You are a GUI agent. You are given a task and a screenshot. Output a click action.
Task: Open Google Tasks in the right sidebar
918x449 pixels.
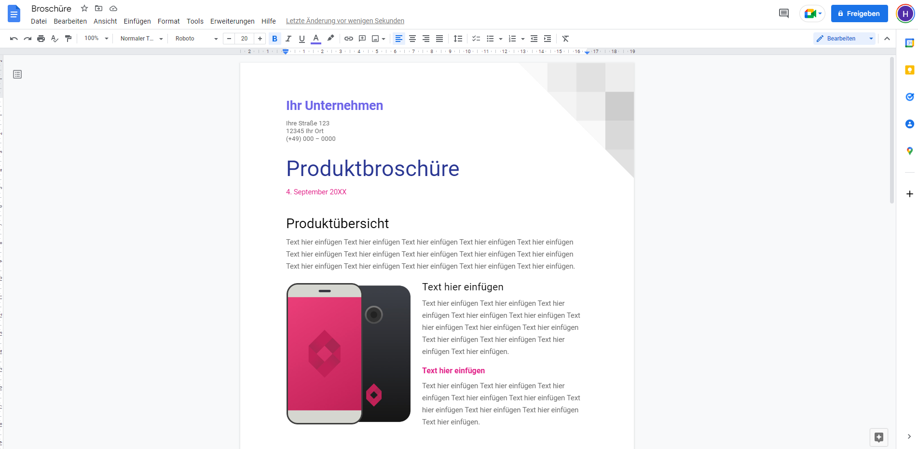point(909,97)
